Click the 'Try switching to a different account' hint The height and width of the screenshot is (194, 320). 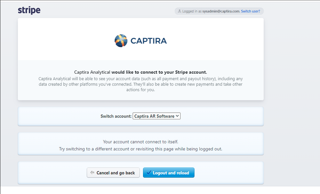140,149
